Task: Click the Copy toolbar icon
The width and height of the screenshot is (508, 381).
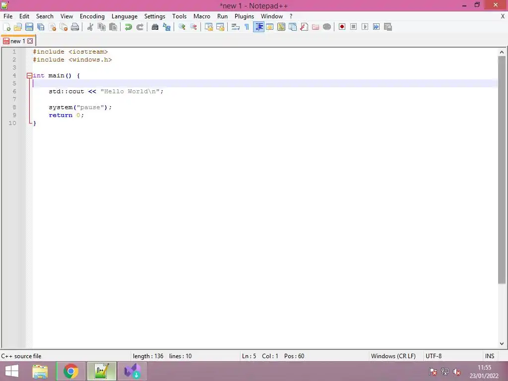Action: pyautogui.click(x=102, y=27)
